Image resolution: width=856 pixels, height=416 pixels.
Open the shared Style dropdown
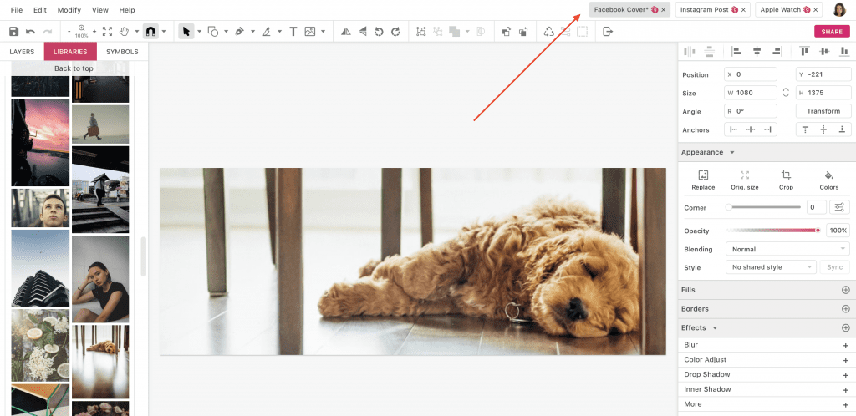click(771, 267)
